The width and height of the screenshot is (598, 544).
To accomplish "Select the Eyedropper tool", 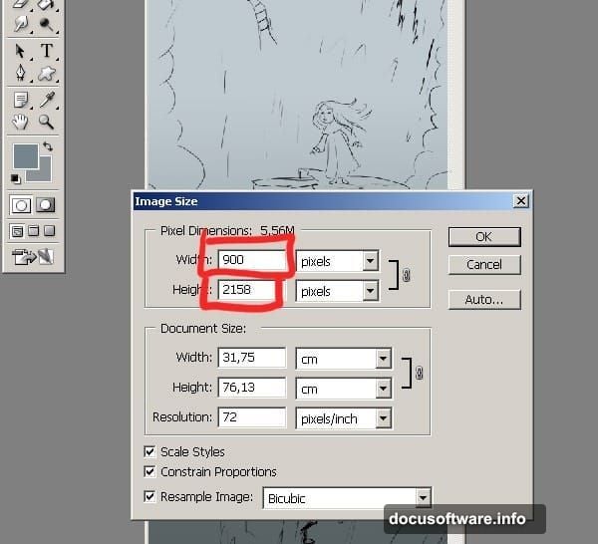I will pos(46,100).
